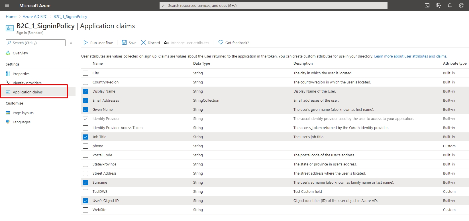Uncheck the Display Name claim
The height and width of the screenshot is (221, 469).
click(85, 91)
